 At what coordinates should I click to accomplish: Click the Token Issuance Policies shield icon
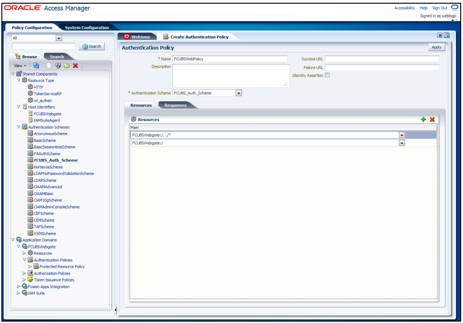[30, 280]
